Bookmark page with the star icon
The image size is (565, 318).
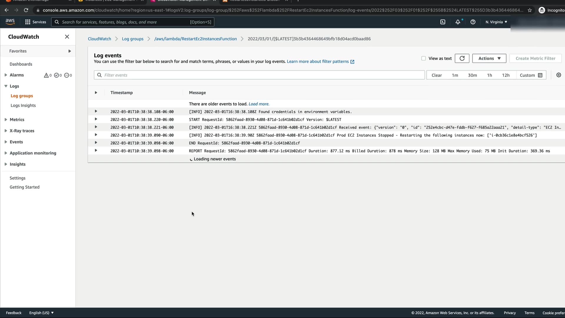[530, 10]
